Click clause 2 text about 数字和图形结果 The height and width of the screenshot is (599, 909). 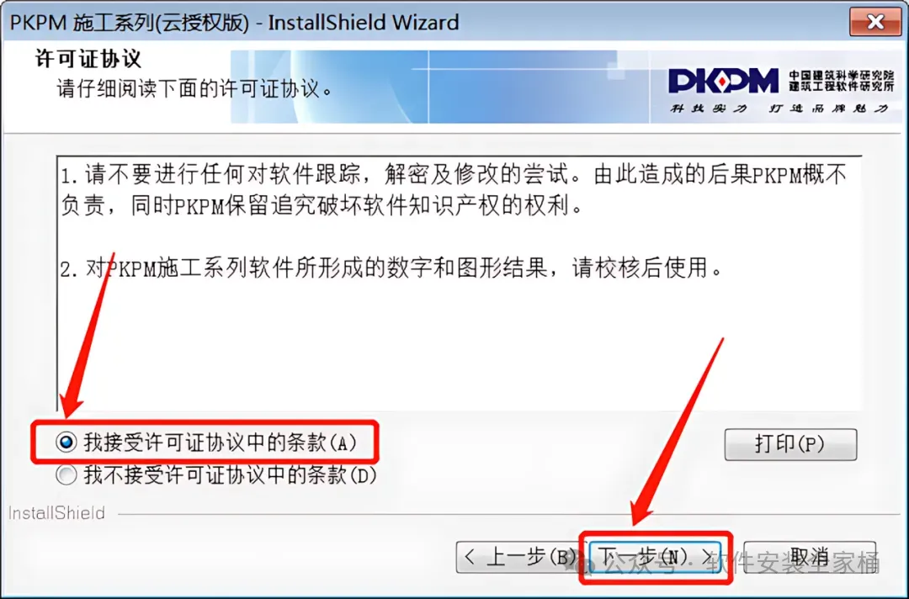pos(392,268)
